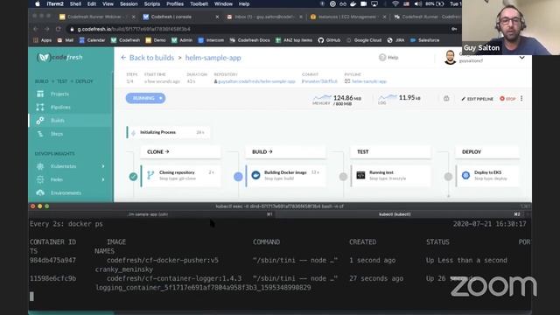The height and width of the screenshot is (315, 560).
Task: Open the JIRA bookmark
Action: (x=395, y=40)
